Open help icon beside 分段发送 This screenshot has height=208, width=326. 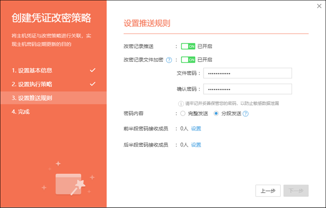(245, 114)
